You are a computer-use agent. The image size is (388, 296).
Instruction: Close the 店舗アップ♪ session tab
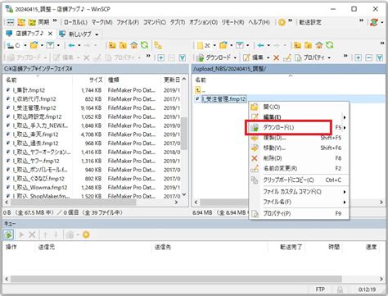(50, 34)
